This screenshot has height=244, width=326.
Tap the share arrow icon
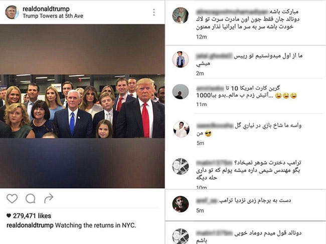(x=49, y=198)
